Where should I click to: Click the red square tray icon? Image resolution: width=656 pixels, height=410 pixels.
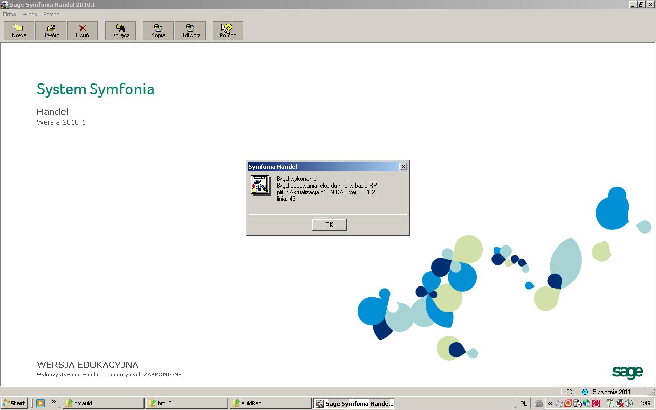[596, 403]
